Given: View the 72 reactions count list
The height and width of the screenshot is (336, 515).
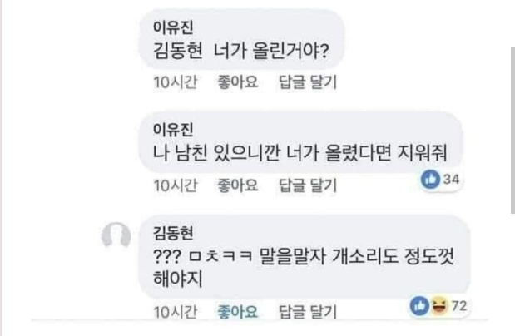Looking at the screenshot, I should click(x=459, y=305).
